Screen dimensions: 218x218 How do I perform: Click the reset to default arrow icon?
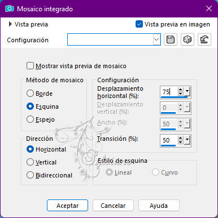pos(204,39)
